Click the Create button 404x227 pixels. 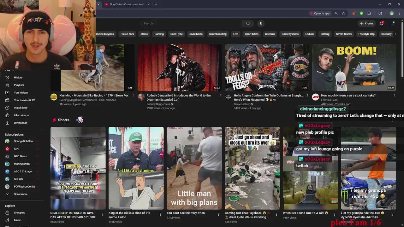pyautogui.click(x=366, y=23)
